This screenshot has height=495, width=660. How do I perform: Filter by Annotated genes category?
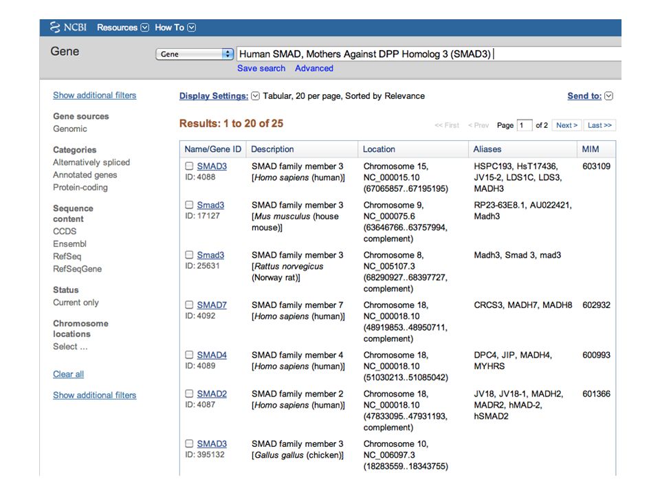[85, 175]
